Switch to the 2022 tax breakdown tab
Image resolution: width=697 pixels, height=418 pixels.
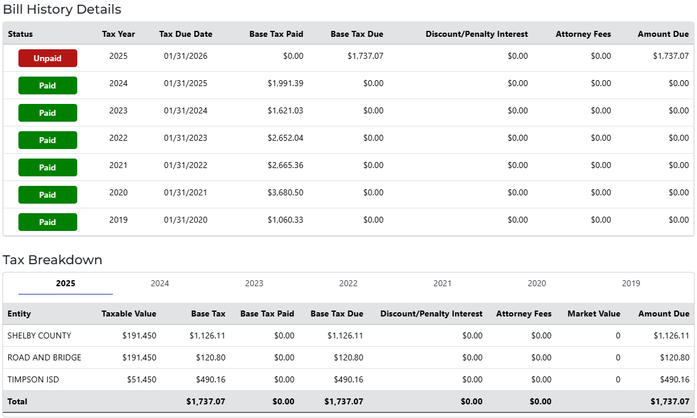click(x=348, y=283)
